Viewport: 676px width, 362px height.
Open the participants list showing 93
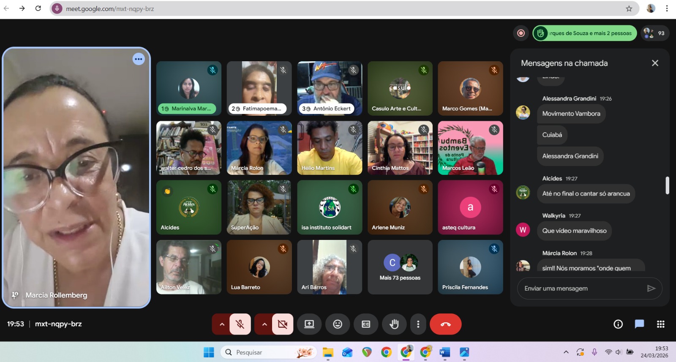point(655,33)
